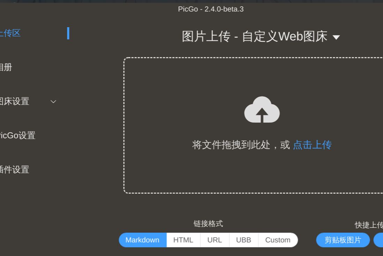Screen dimensions: 383x256
Task: Open the 上传区 sidebar section
Action: point(10,33)
